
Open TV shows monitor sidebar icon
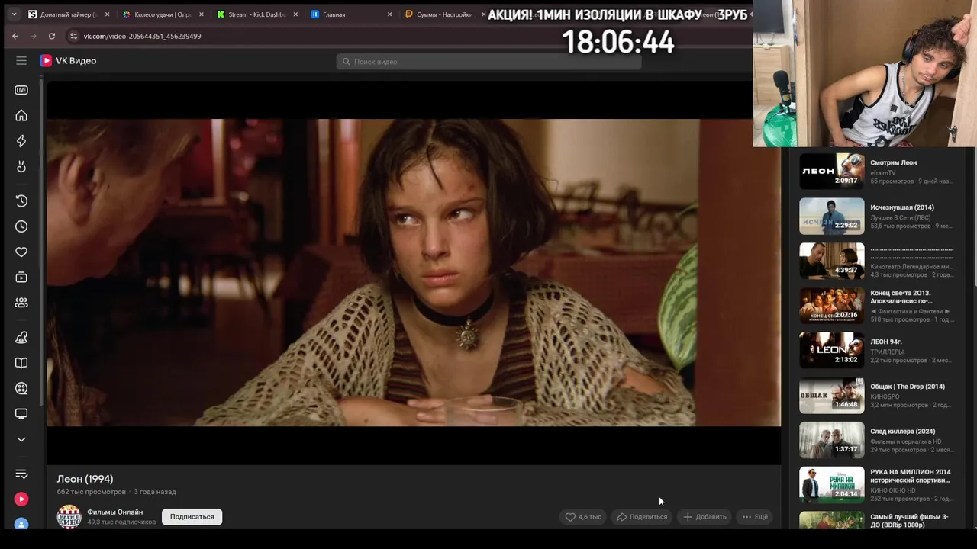21,414
